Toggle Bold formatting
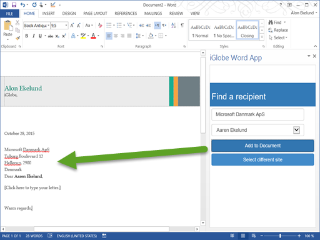 tap(26, 36)
